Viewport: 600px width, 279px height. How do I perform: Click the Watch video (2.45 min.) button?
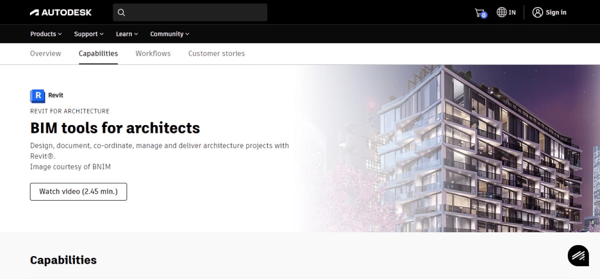[79, 191]
